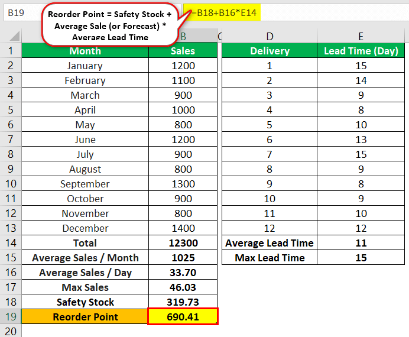Click the January sales value 1200

(x=183, y=66)
